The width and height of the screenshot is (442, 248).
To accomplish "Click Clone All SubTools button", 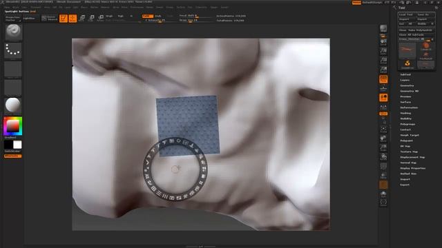I will pos(416,34).
